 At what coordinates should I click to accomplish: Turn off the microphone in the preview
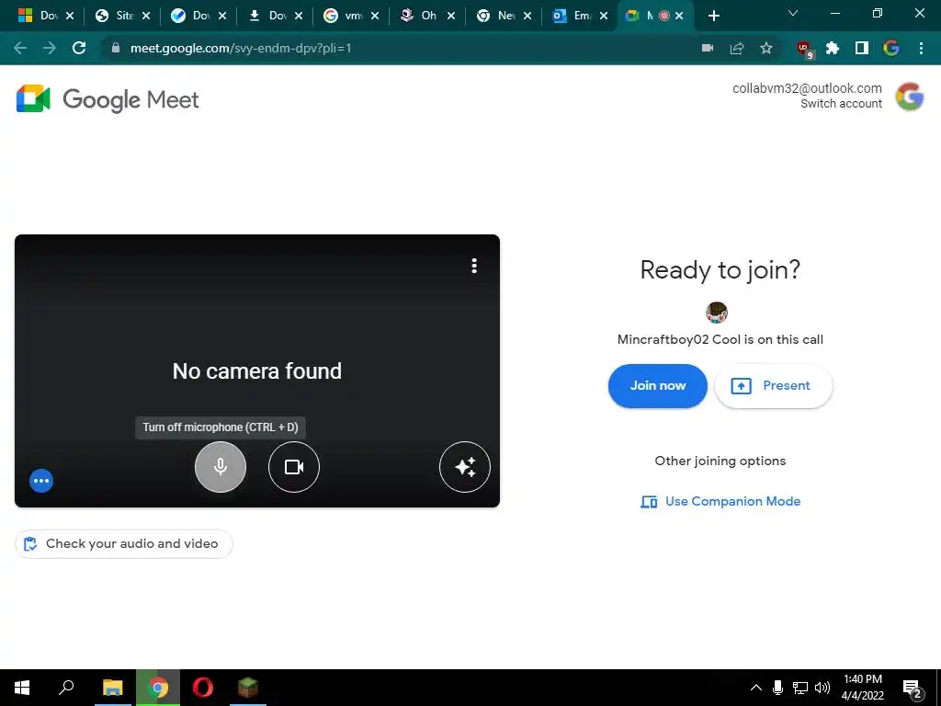pos(221,466)
